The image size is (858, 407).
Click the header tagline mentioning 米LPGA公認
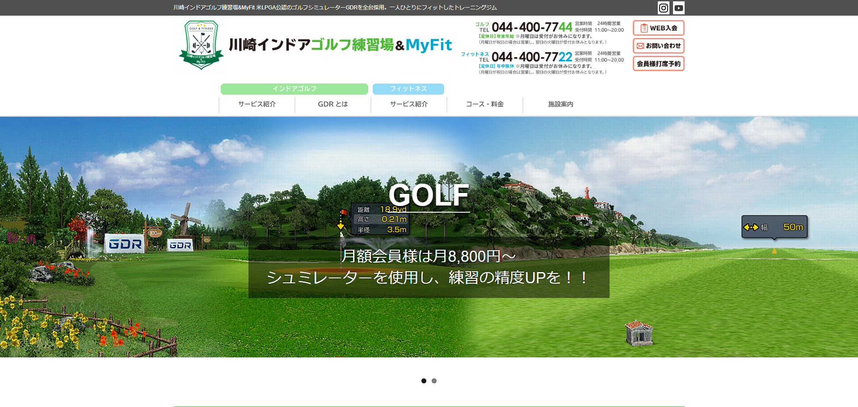pos(335,8)
